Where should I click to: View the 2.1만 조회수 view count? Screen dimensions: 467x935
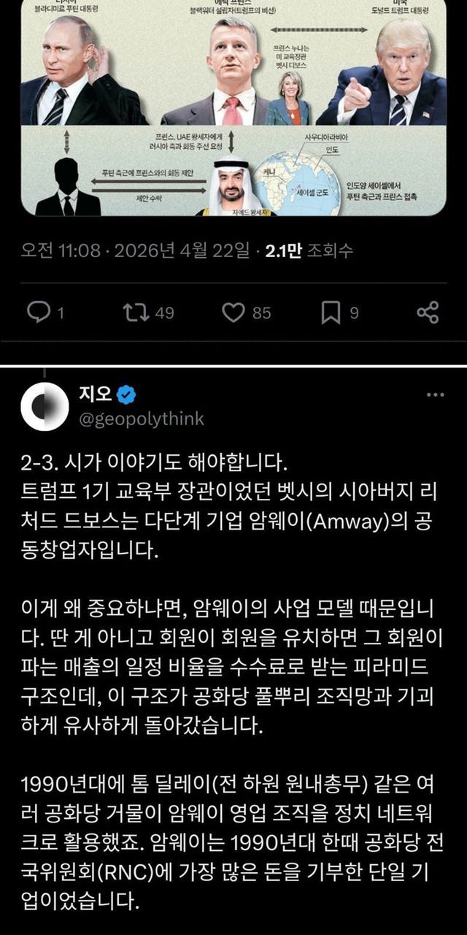[x=309, y=251]
